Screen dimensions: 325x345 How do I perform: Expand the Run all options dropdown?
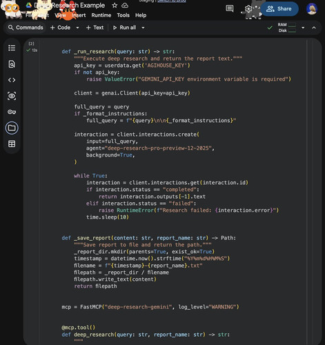[143, 28]
